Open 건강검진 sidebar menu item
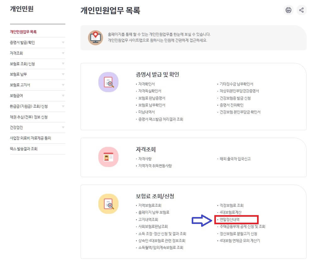 tap(16, 127)
